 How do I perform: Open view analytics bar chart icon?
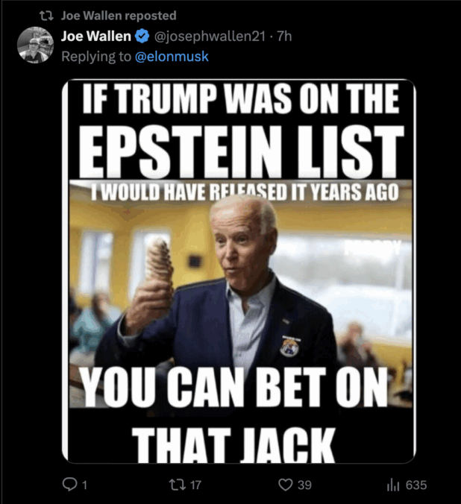pyautogui.click(x=393, y=485)
